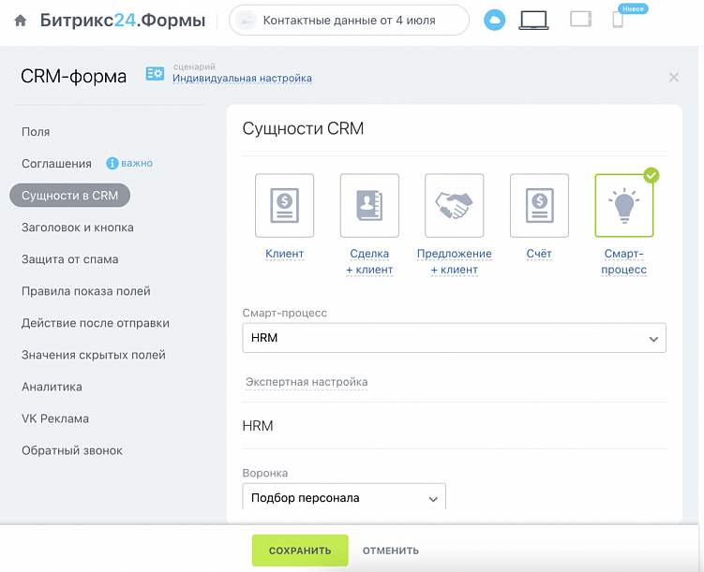Click the Индивидуальная настройка scenario link
This screenshot has height=572, width=704.
tap(242, 78)
